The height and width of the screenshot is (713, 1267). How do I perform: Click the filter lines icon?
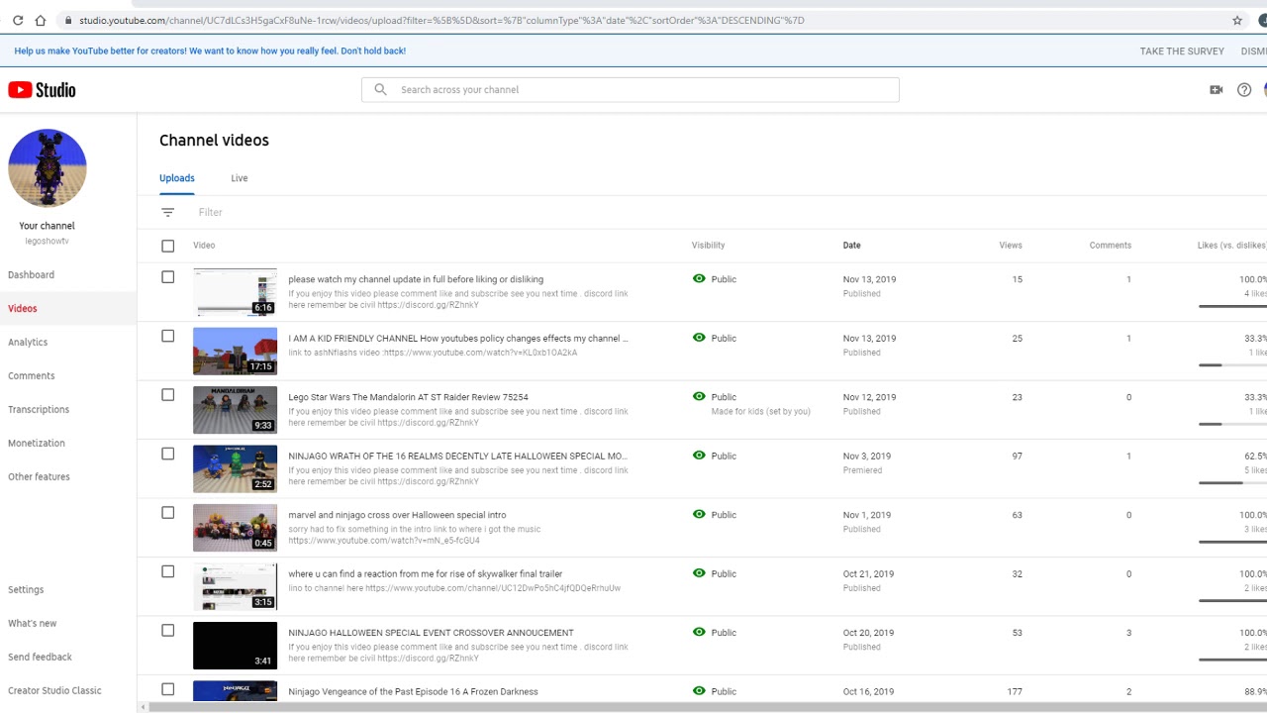click(x=168, y=212)
